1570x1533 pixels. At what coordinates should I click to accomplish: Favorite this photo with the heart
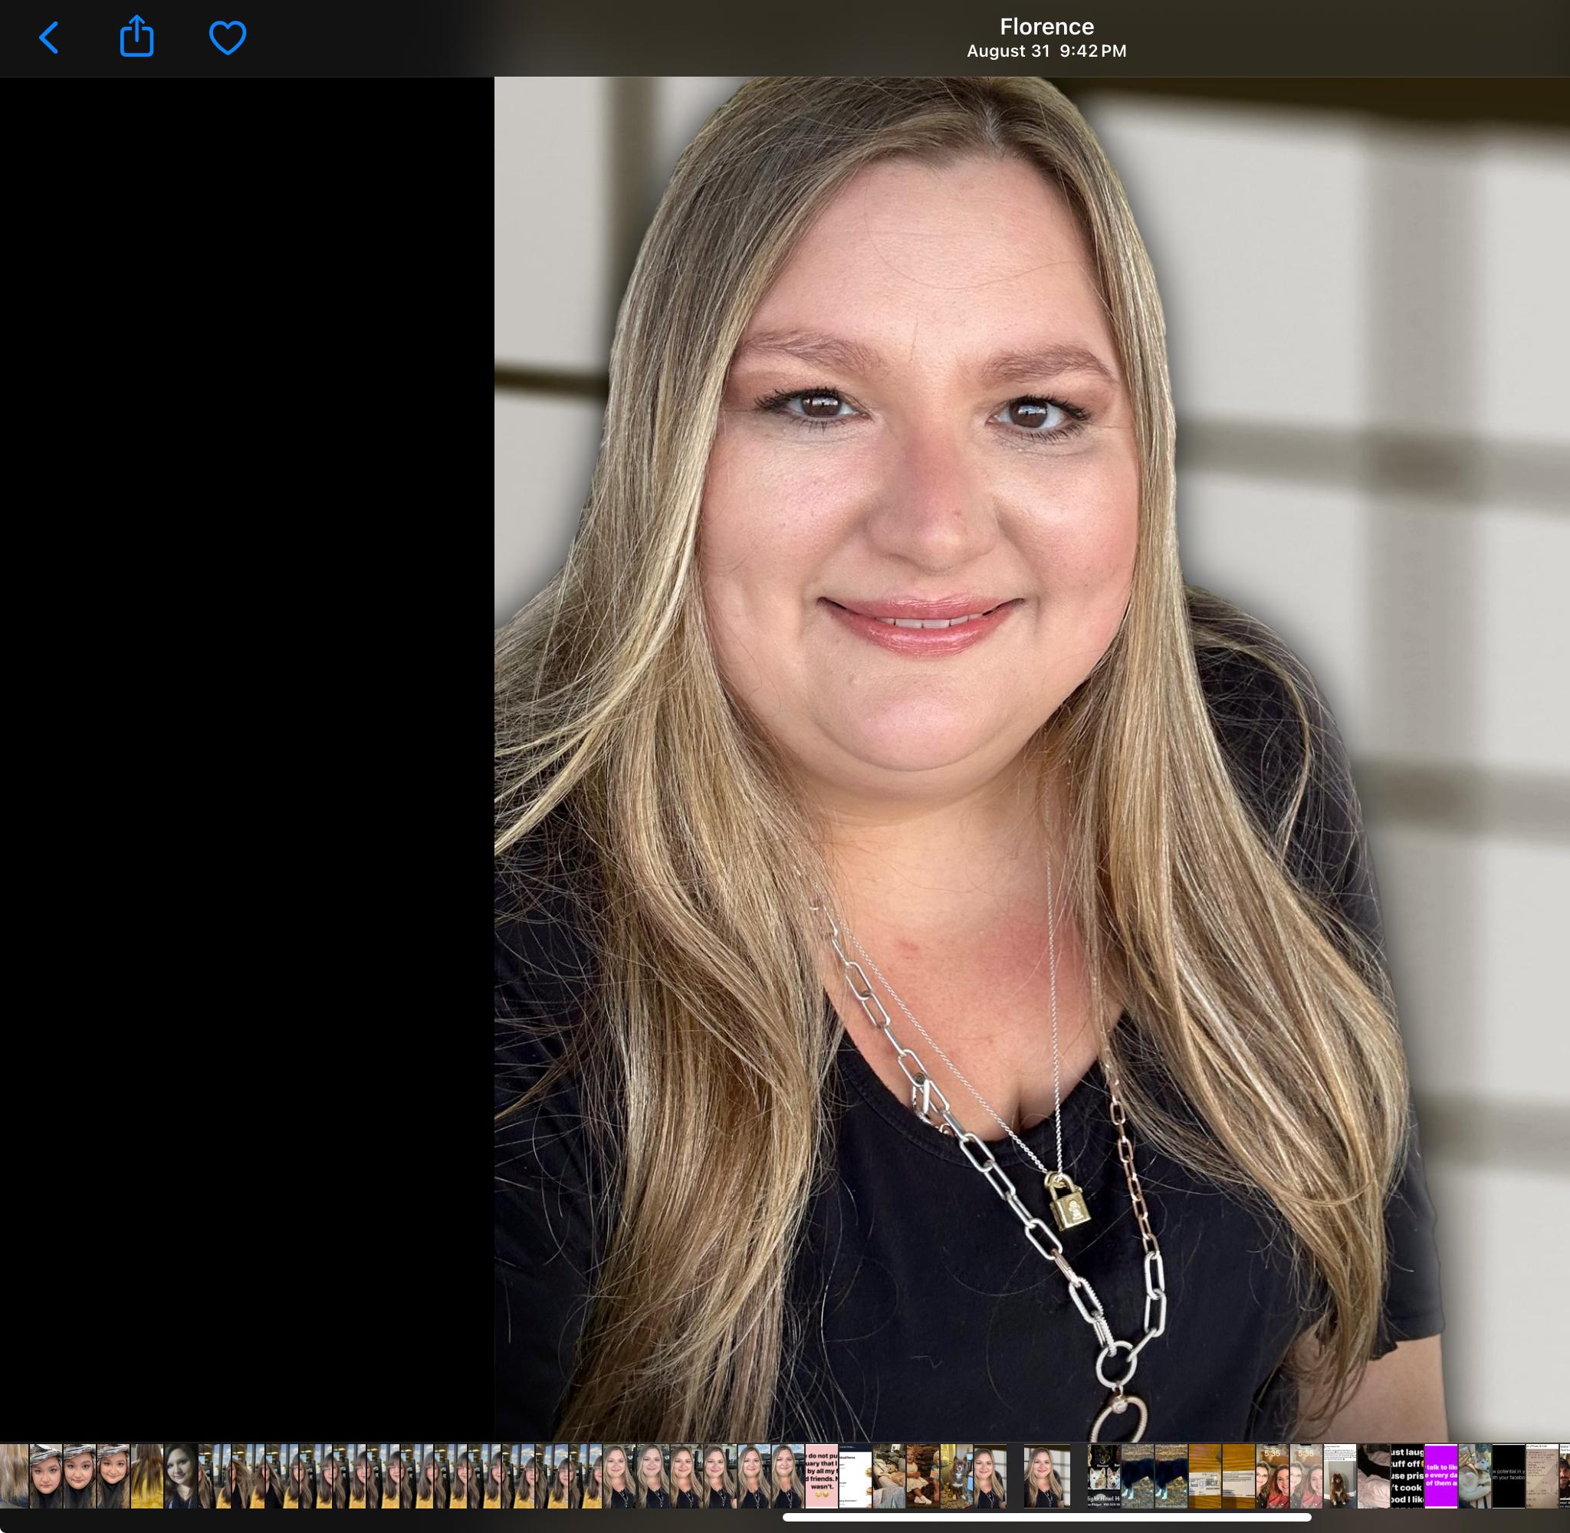coord(227,38)
